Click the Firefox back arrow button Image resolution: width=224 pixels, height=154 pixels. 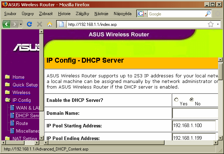tap(6, 24)
